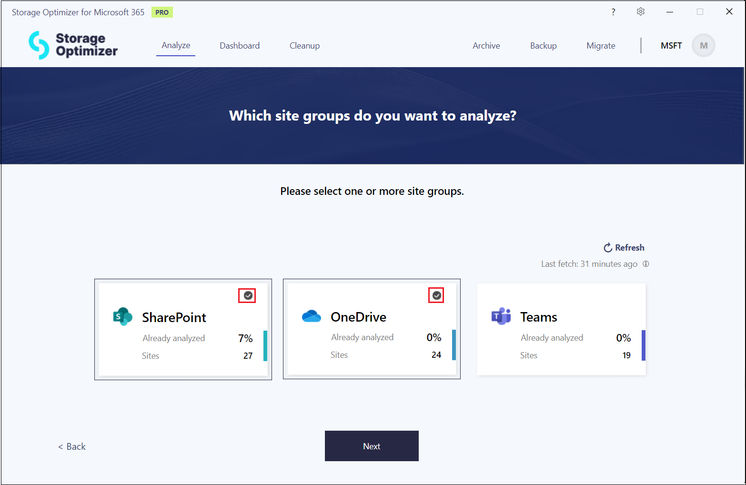Click the M user avatar
The height and width of the screenshot is (485, 746).
click(x=703, y=46)
